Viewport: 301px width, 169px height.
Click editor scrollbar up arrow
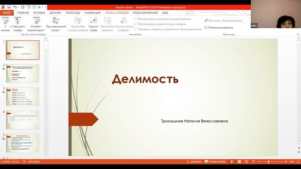point(299,38)
